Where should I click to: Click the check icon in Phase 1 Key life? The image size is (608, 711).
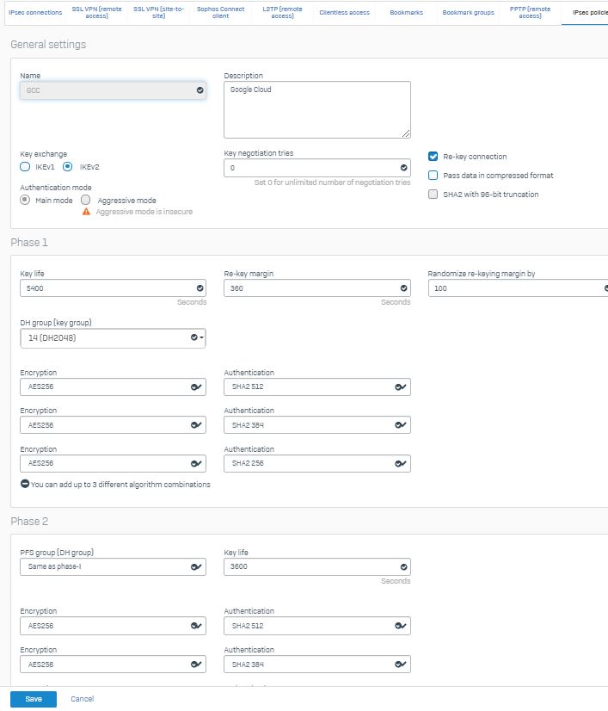pyautogui.click(x=200, y=288)
